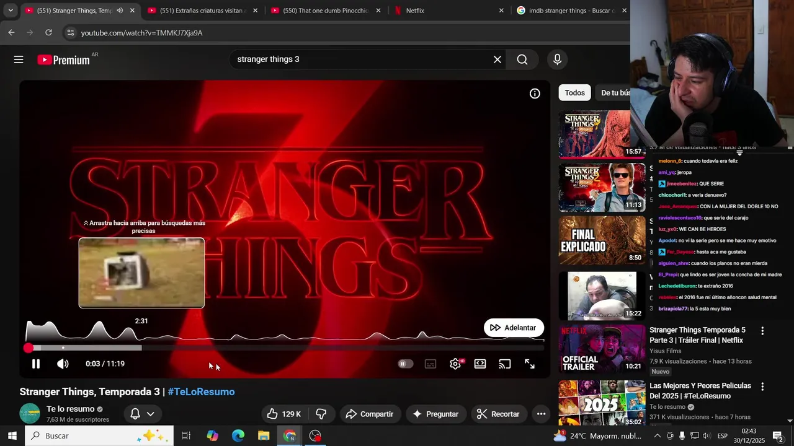The height and width of the screenshot is (446, 794).
Task: Open Te lo resumo channel avatar
Action: [x=30, y=413]
